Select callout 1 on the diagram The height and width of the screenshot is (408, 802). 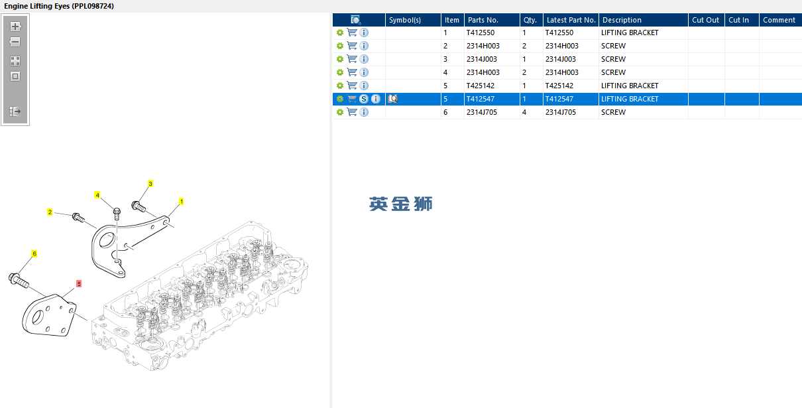(x=181, y=200)
